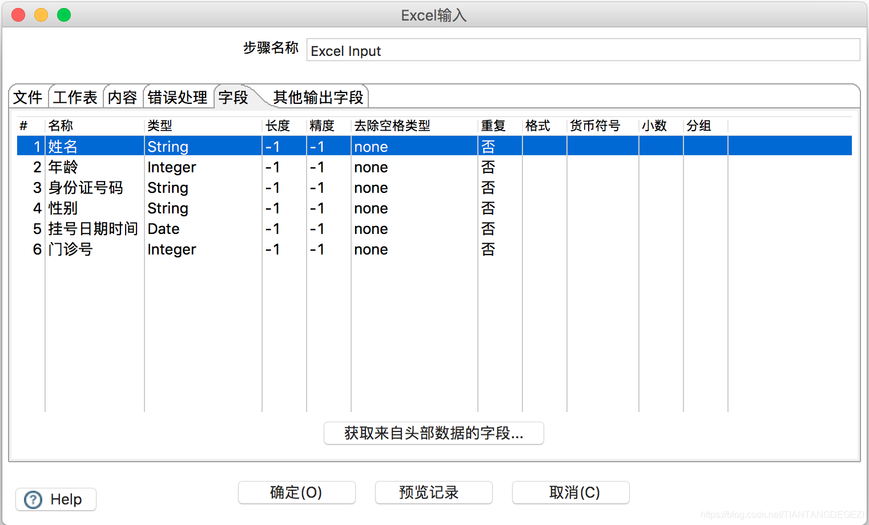This screenshot has width=869, height=525.
Task: Click the none trim cell in 门诊号 row
Action: pyautogui.click(x=414, y=249)
